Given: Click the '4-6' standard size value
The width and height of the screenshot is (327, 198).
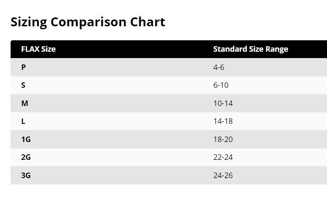Looking at the screenshot, I should tap(219, 67).
